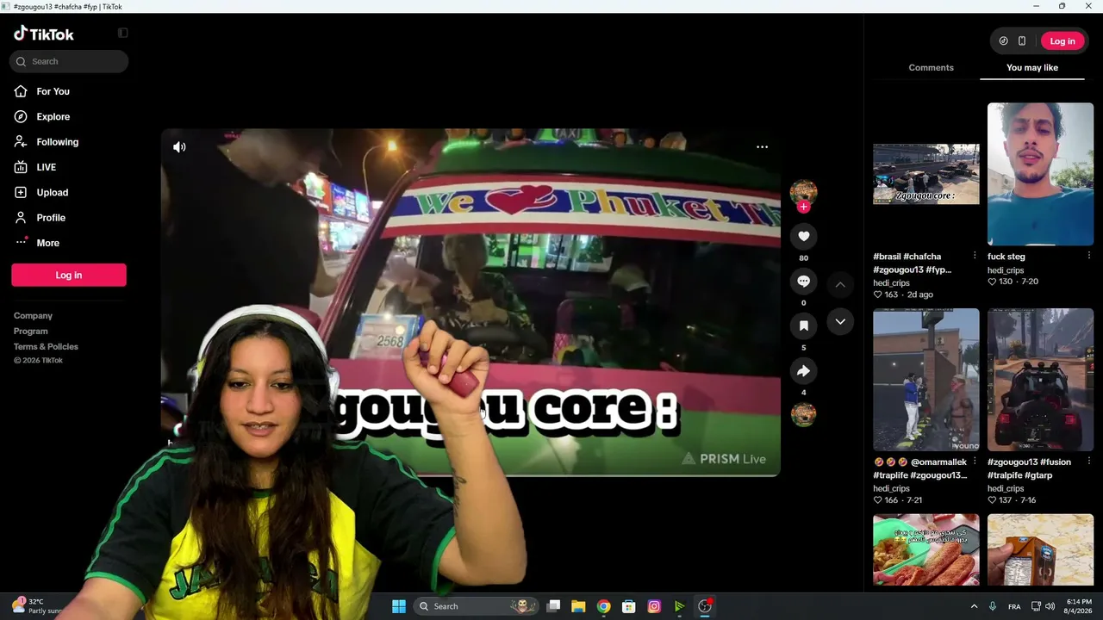Open the video's three-dot options menu
Image resolution: width=1103 pixels, height=620 pixels.
pos(762,147)
